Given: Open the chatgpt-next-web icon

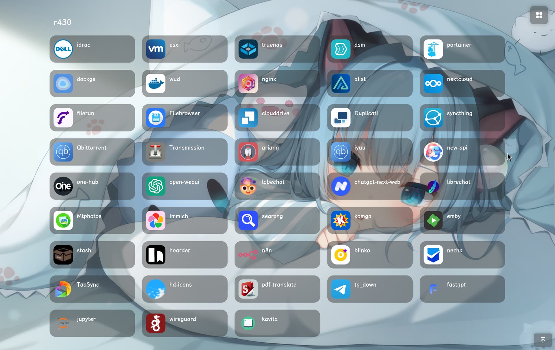Looking at the screenshot, I should (x=341, y=186).
